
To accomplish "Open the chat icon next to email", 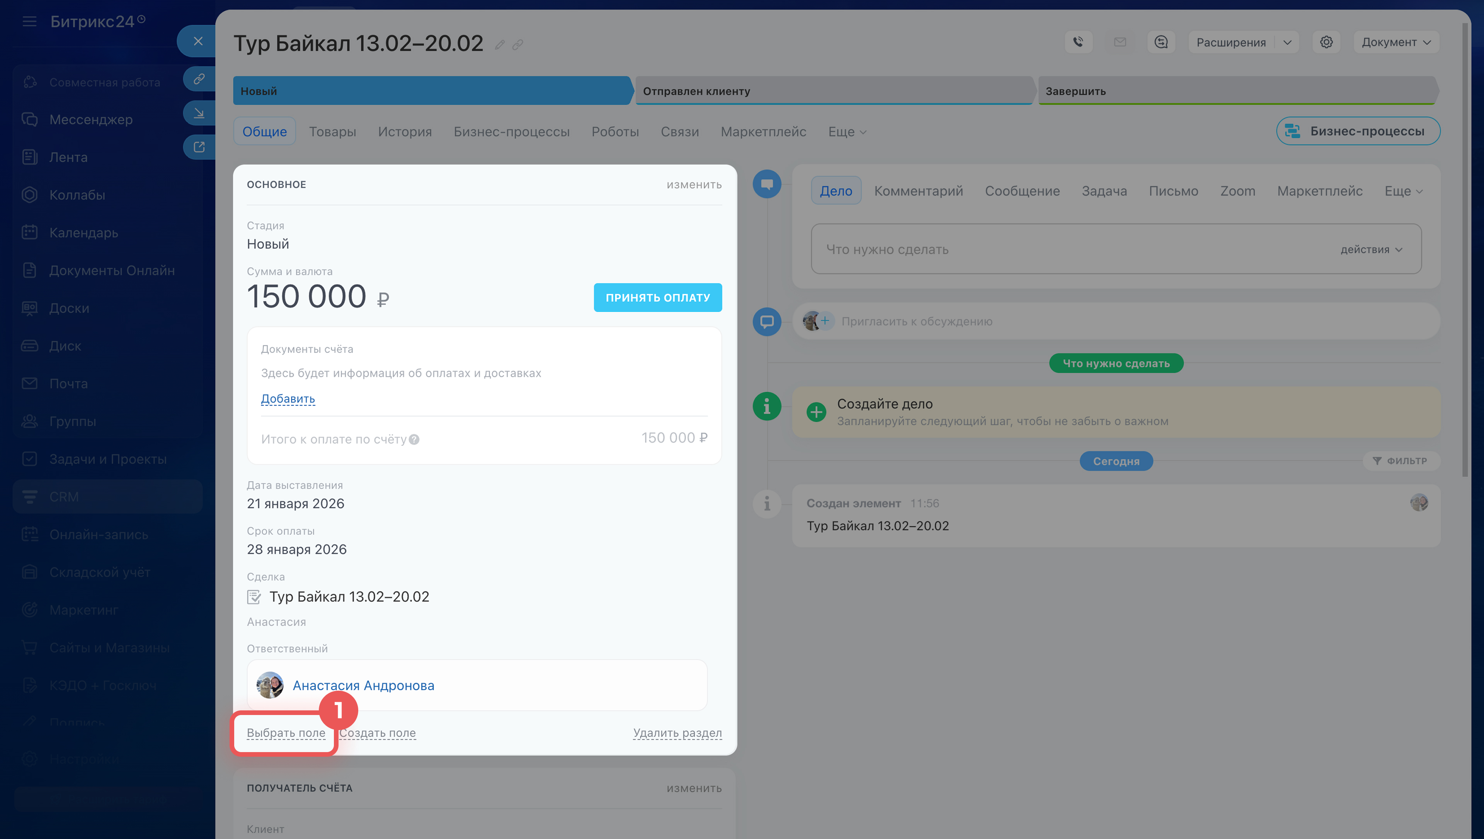I will coord(1161,42).
